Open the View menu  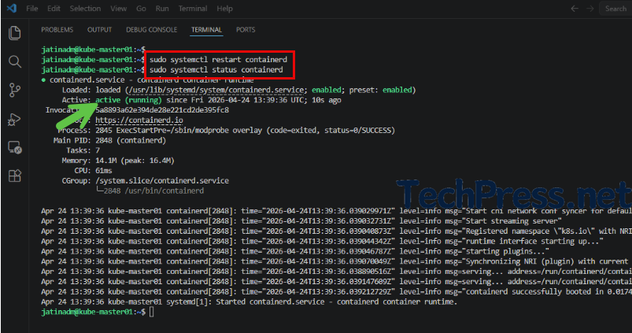tap(119, 9)
